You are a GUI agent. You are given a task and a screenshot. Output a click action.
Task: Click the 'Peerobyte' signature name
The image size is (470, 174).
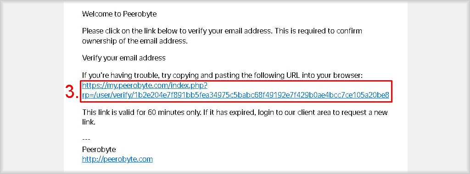tap(99, 149)
